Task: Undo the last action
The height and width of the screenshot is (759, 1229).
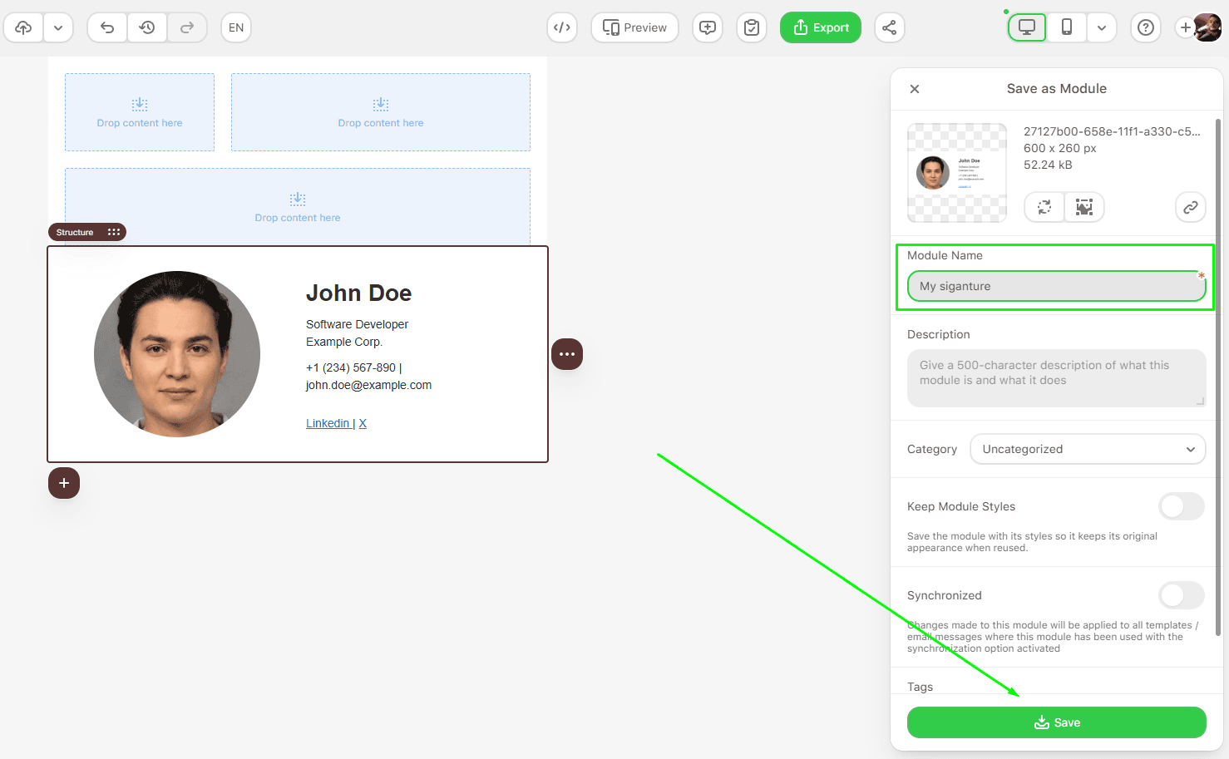Action: point(107,27)
